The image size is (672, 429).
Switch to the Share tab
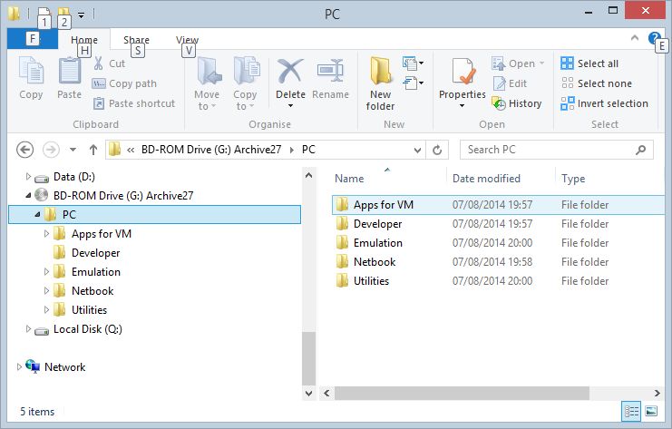[x=136, y=39]
